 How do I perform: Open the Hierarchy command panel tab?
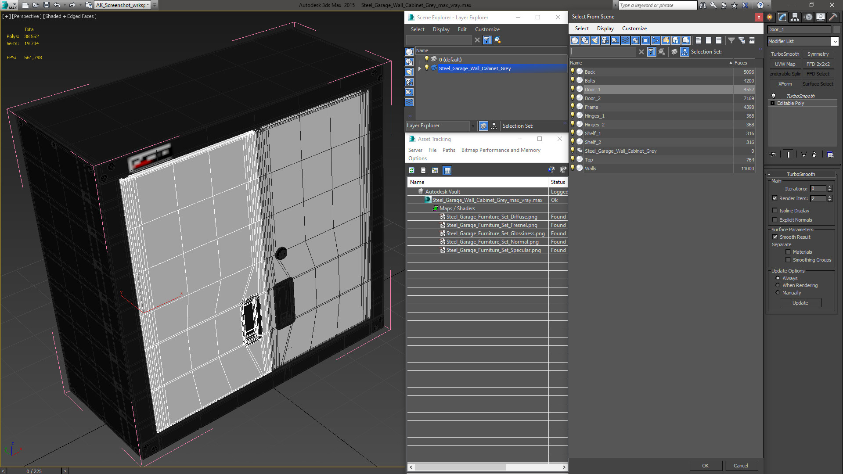(x=795, y=17)
